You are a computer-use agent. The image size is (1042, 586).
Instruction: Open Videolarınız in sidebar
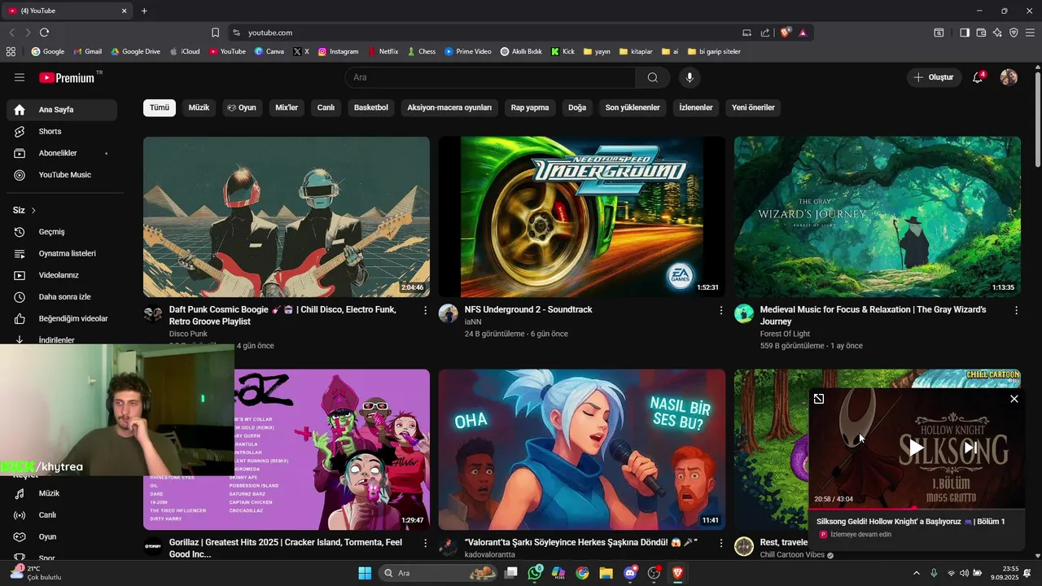(62, 275)
